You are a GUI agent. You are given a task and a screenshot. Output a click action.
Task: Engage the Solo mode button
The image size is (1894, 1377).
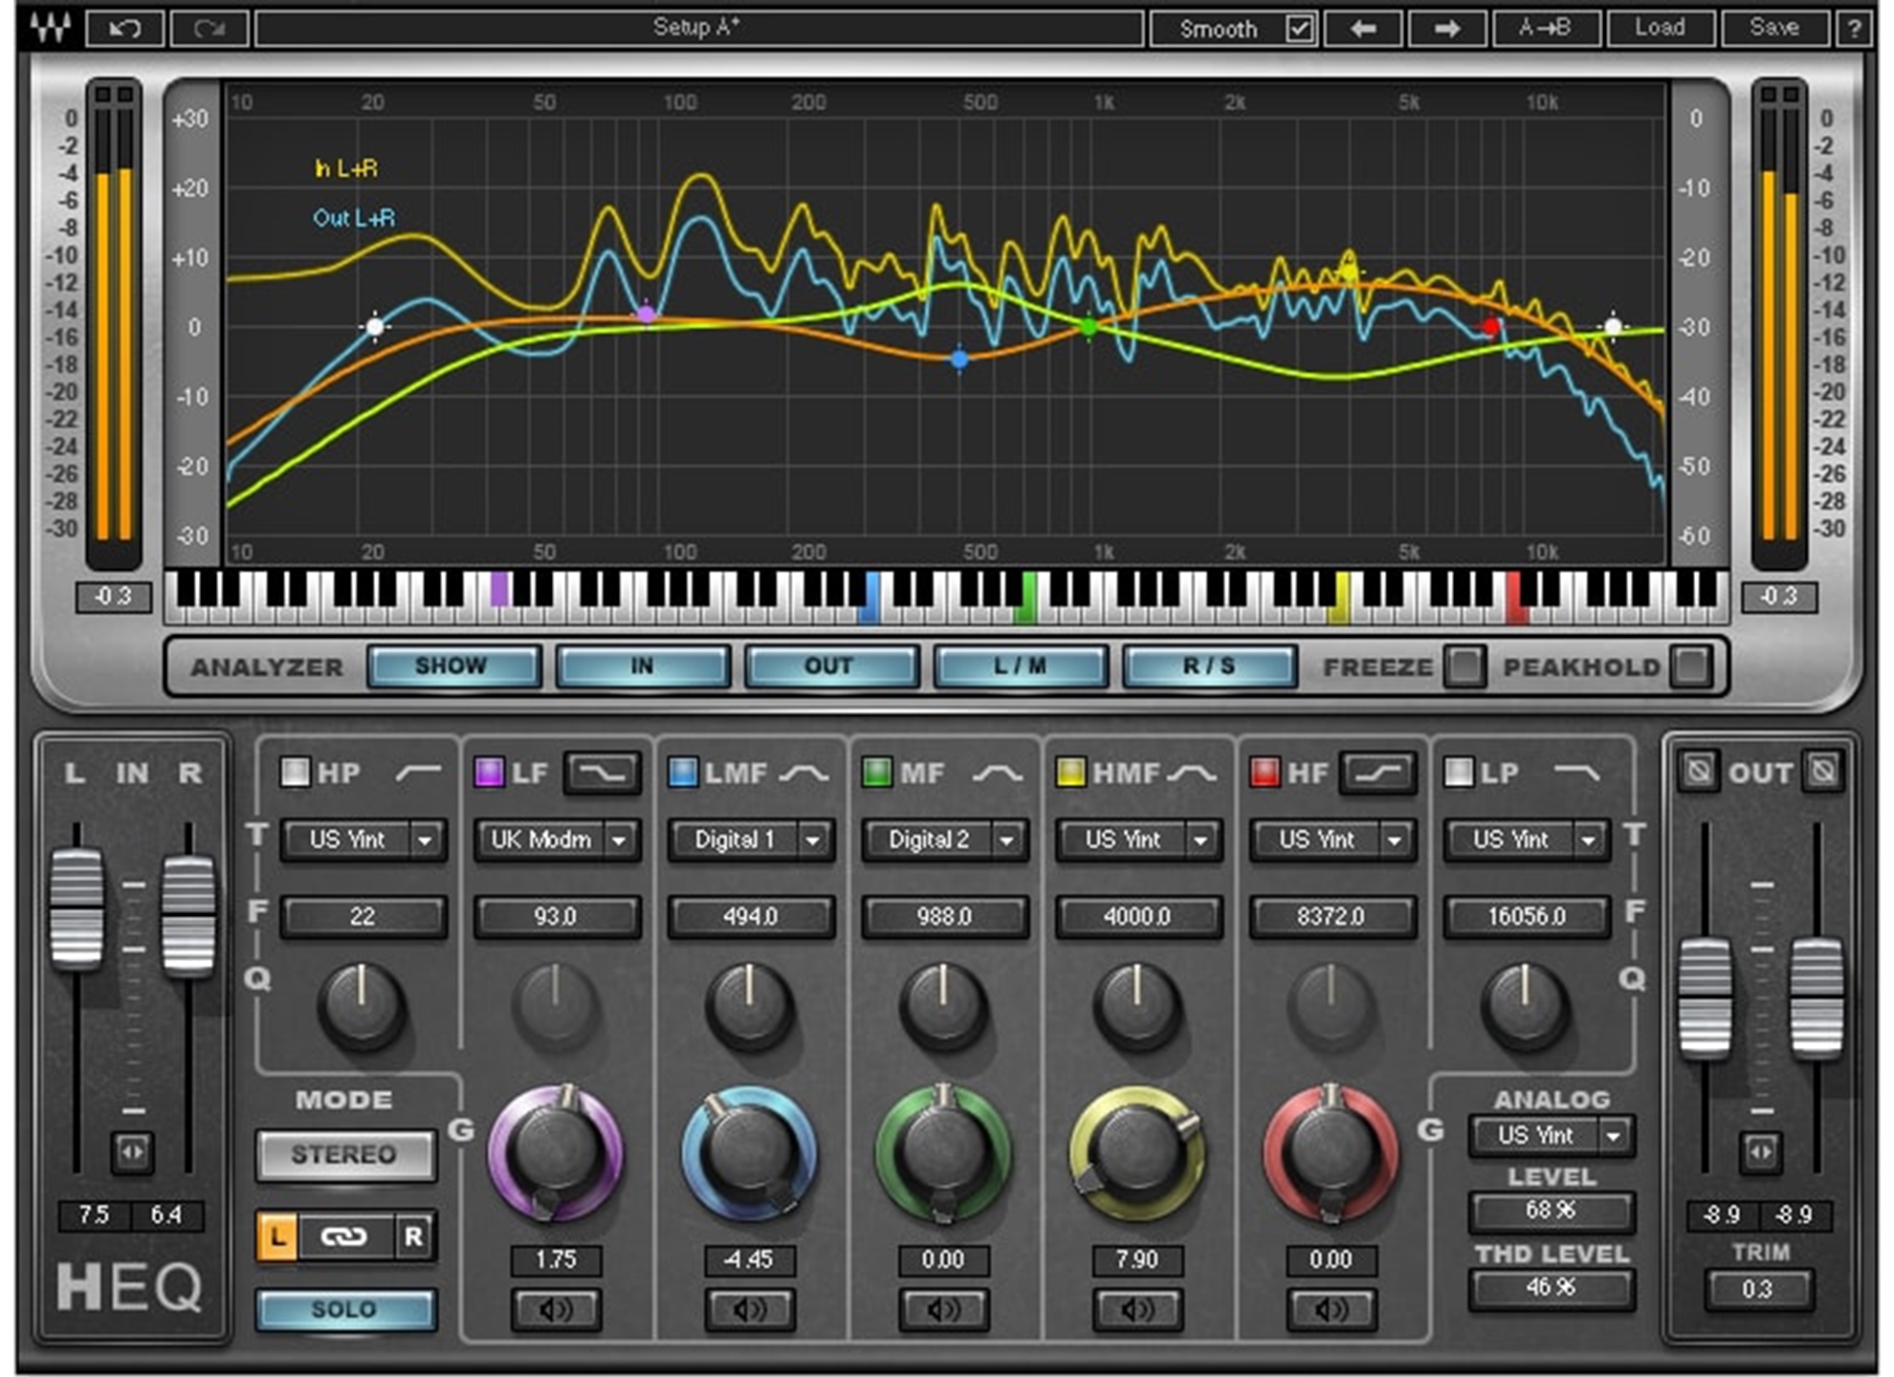coord(345,1309)
